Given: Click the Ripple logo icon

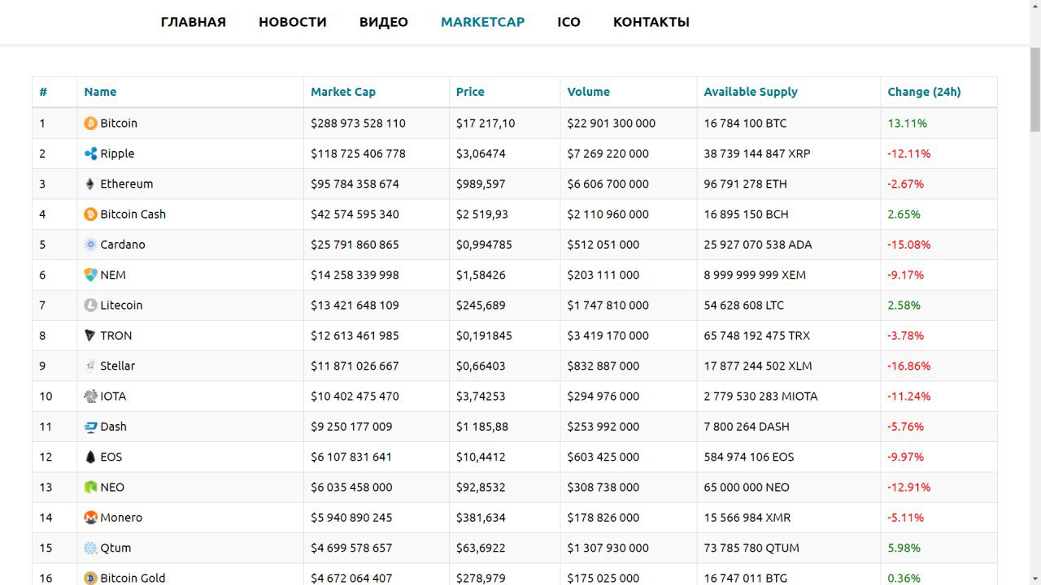Looking at the screenshot, I should point(90,154).
